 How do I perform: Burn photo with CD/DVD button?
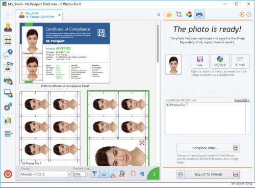pos(220,62)
